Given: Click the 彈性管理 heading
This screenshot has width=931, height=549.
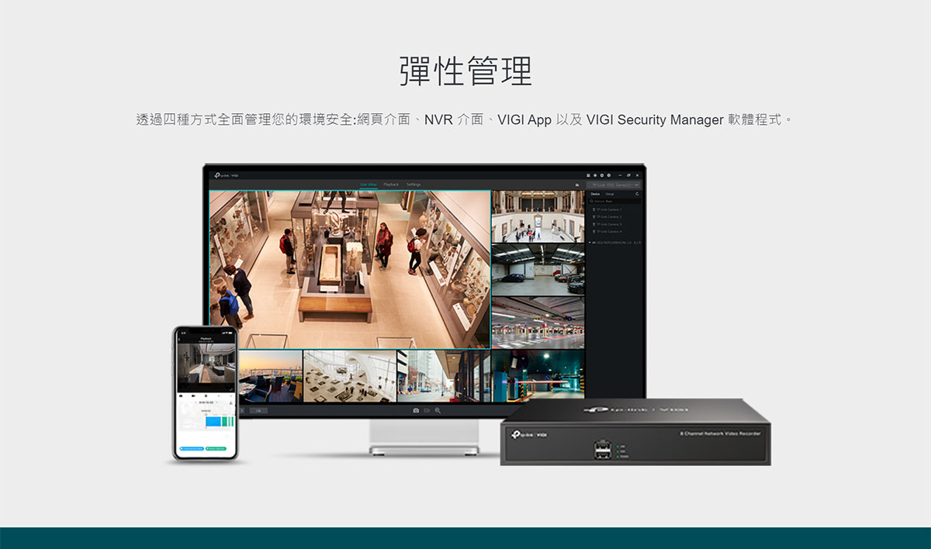Looking at the screenshot, I should (x=465, y=71).
